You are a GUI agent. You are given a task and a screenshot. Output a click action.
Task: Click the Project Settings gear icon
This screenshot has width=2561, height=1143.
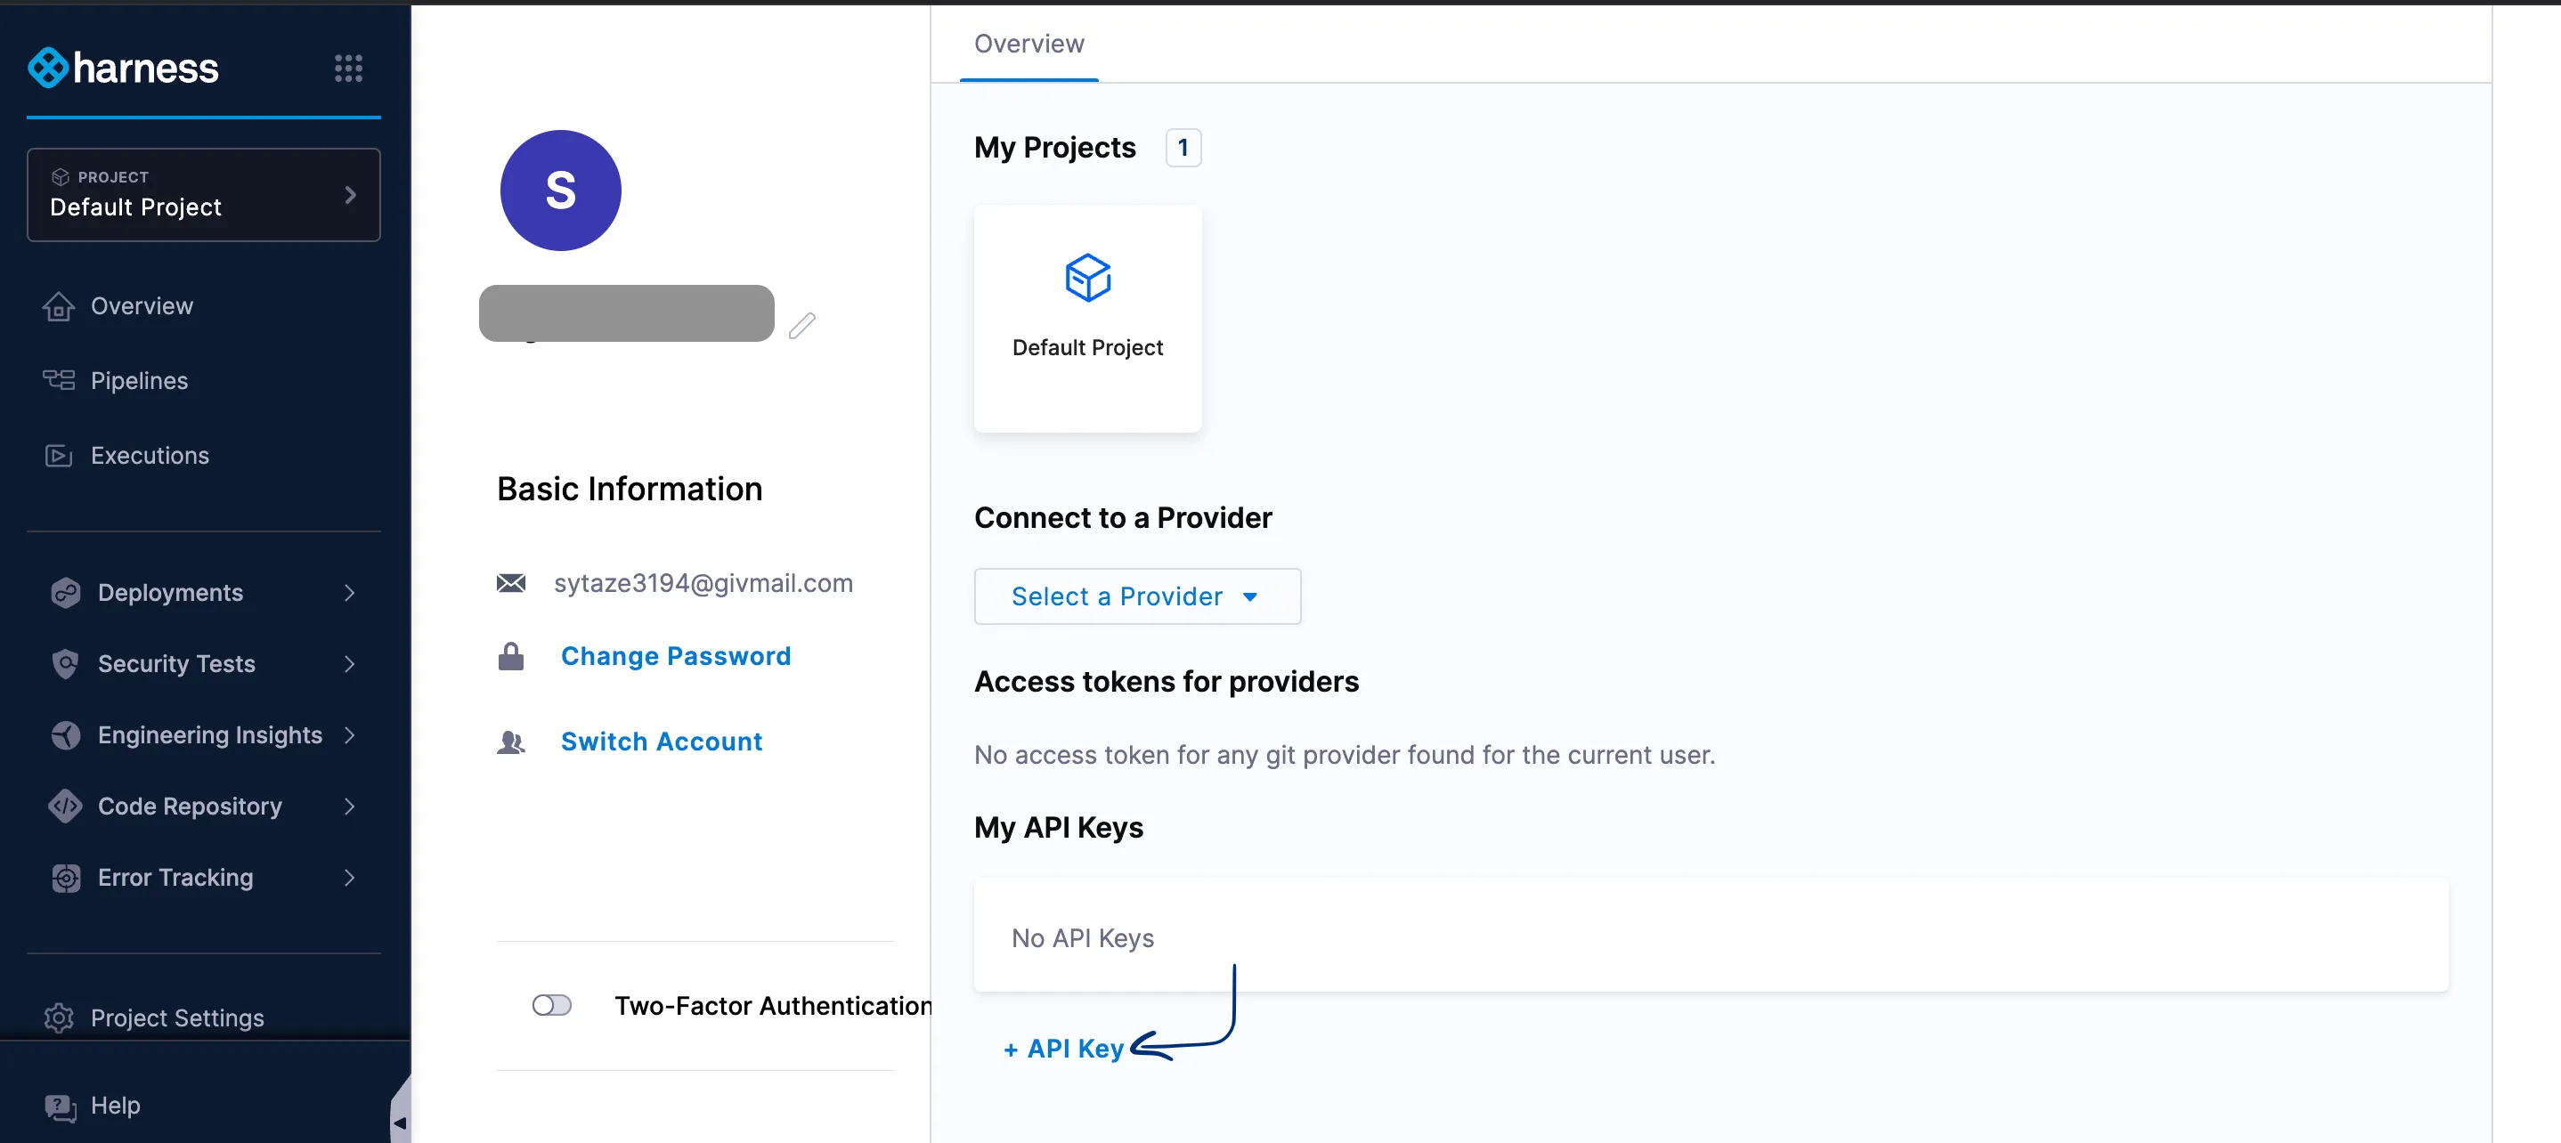coord(59,1017)
